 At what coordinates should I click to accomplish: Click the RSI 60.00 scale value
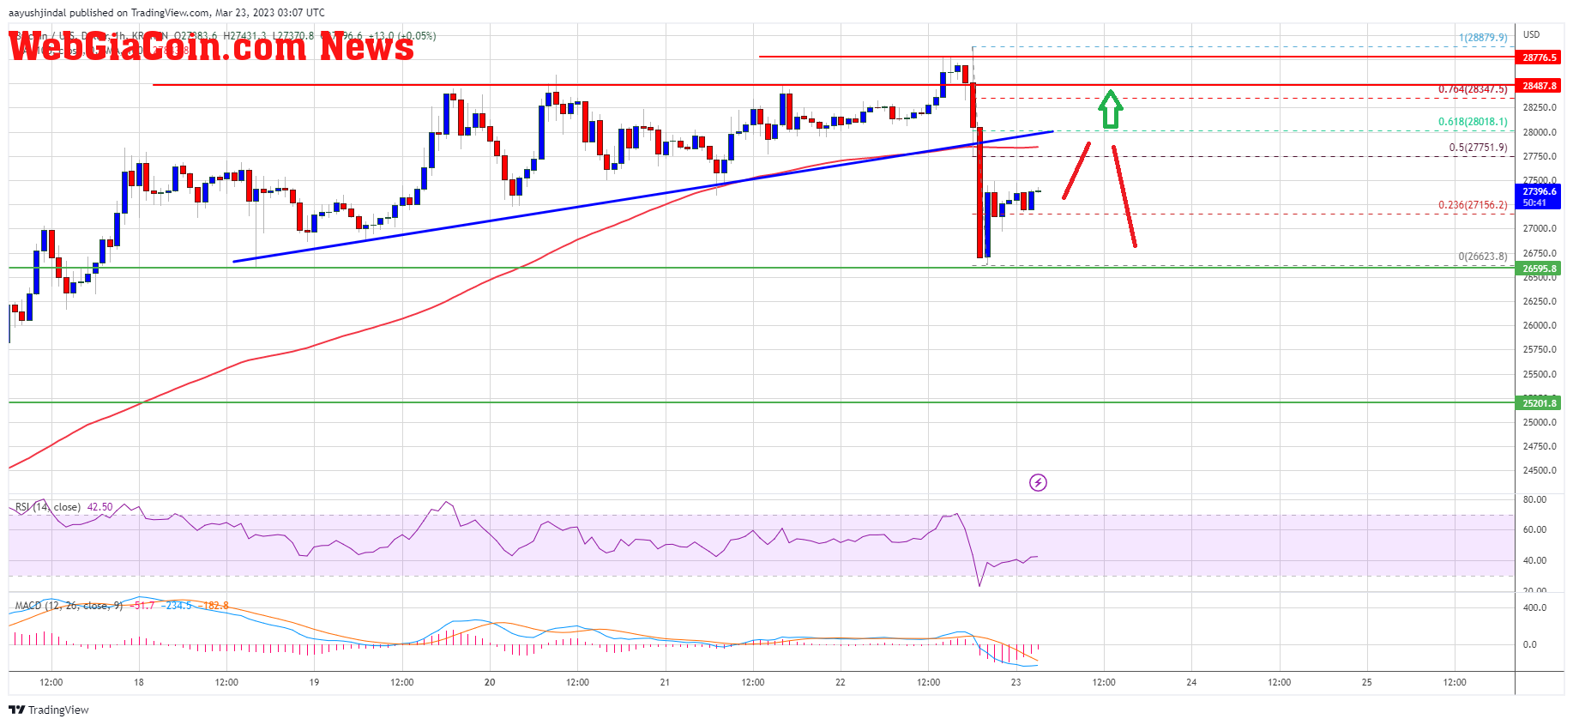click(1534, 529)
